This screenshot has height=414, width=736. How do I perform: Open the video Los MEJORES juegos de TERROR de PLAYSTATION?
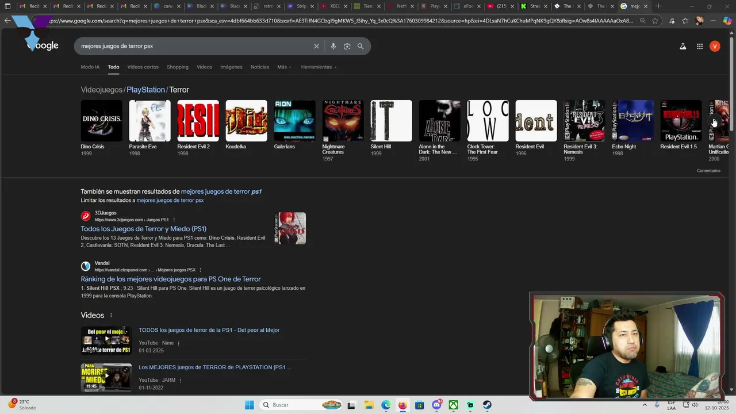tap(215, 367)
